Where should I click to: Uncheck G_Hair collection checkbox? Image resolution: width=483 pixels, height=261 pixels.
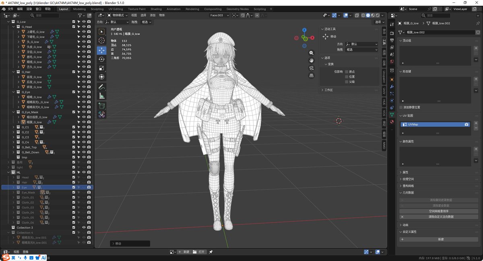click(74, 72)
